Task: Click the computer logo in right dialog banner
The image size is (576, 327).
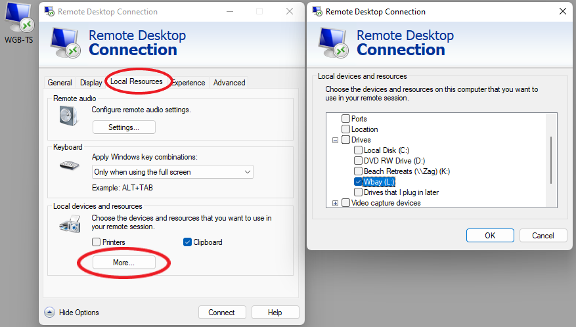Action: click(334, 42)
